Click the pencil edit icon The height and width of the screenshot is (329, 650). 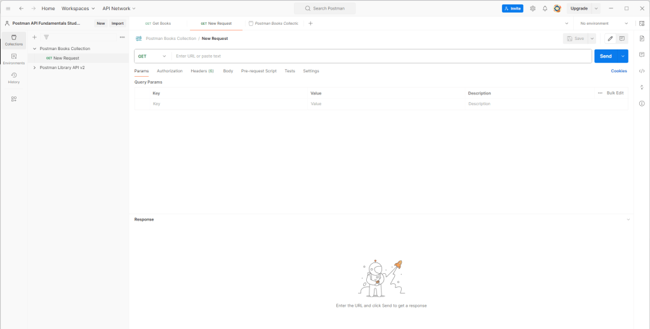(x=610, y=39)
